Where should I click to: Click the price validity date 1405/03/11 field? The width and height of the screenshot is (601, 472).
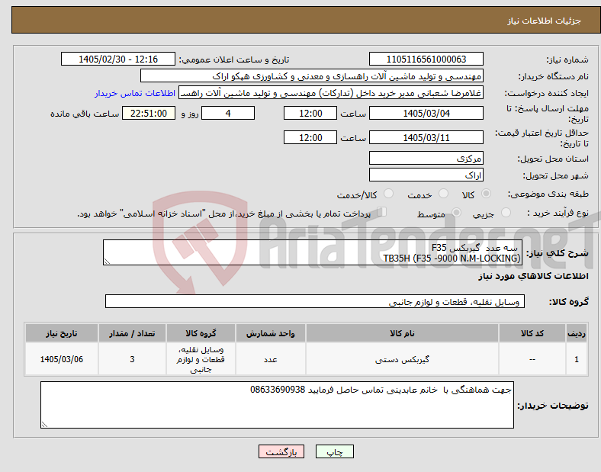[x=426, y=137]
